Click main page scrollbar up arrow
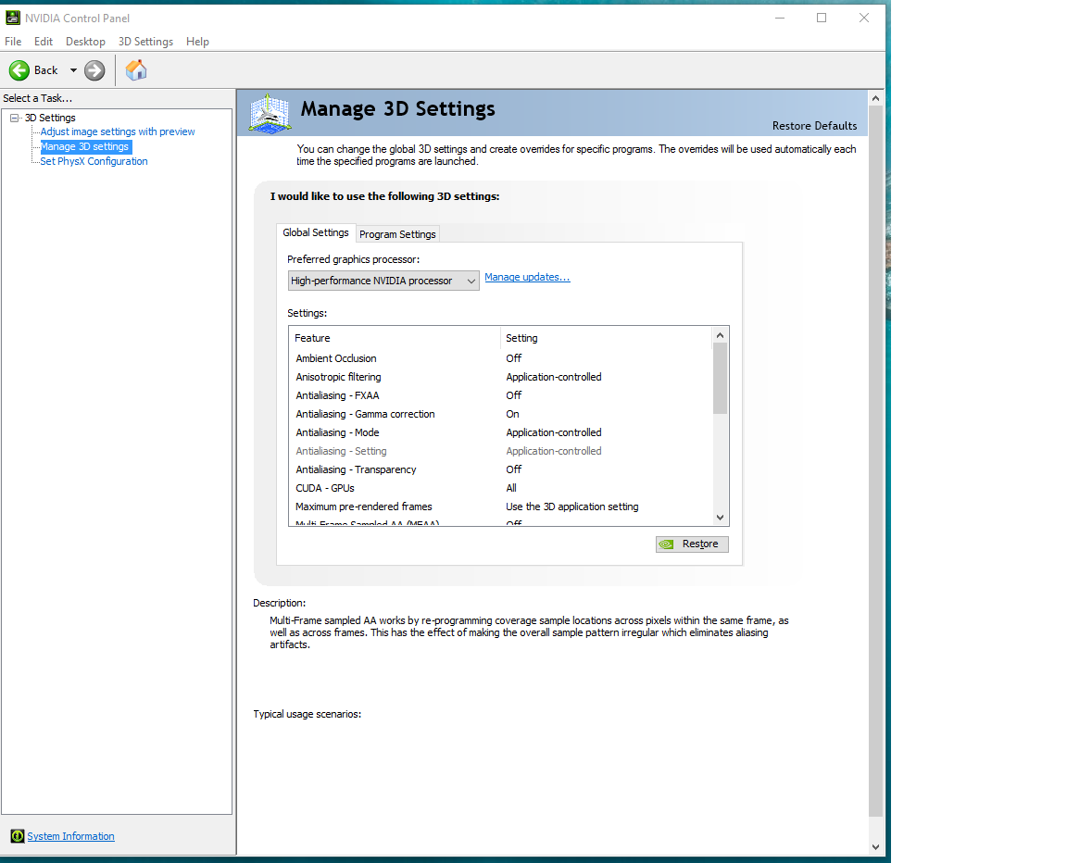This screenshot has width=1067, height=863. click(876, 98)
